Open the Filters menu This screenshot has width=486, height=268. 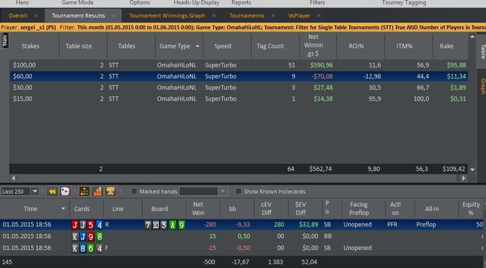click(x=317, y=3)
